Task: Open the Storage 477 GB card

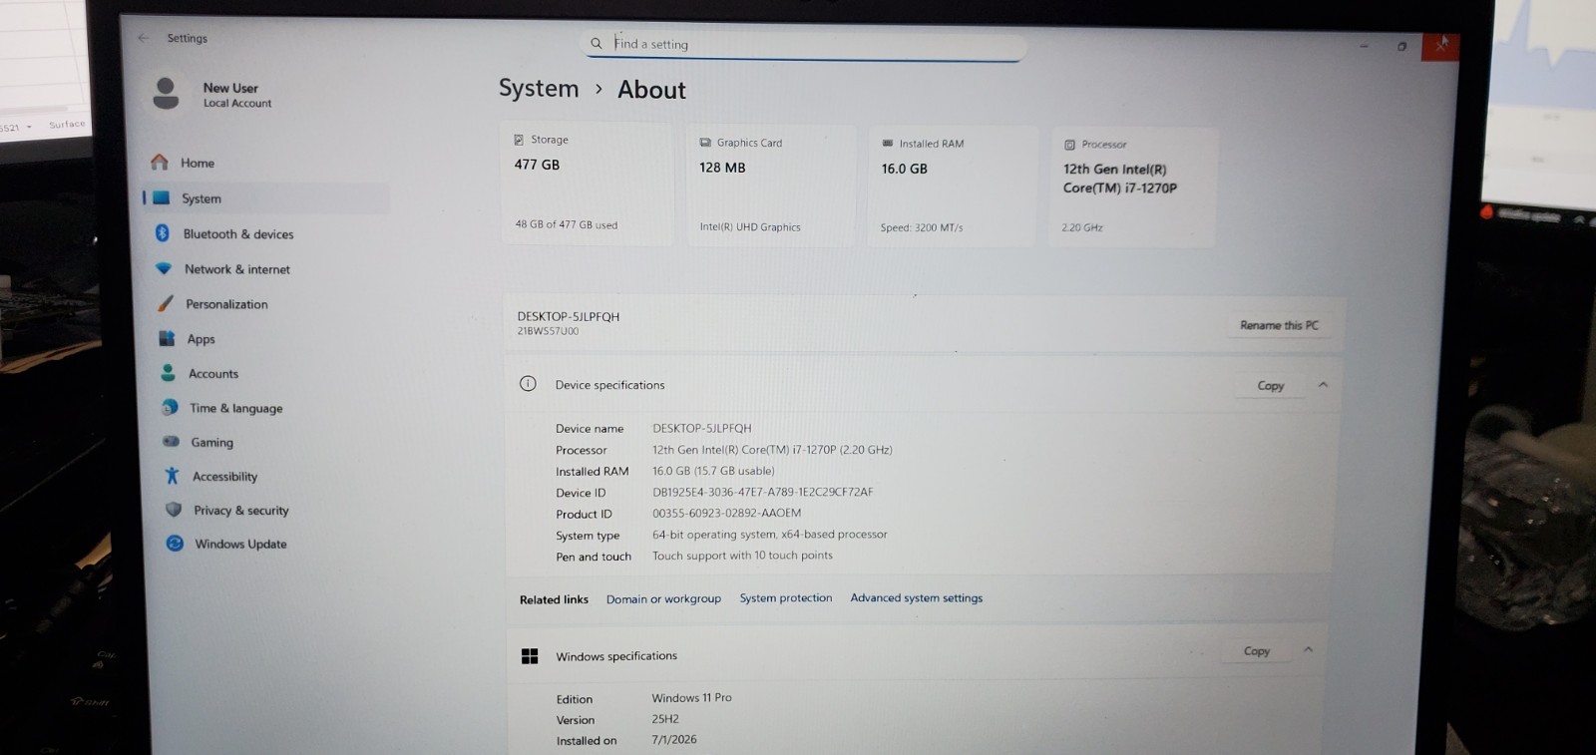Action: (x=588, y=184)
